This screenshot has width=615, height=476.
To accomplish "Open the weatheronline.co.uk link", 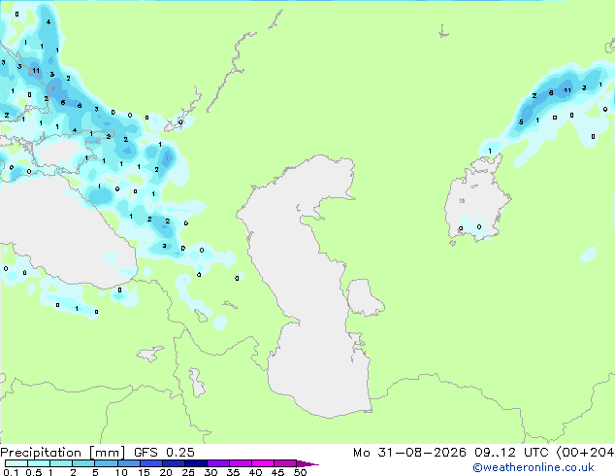I will click(x=534, y=467).
